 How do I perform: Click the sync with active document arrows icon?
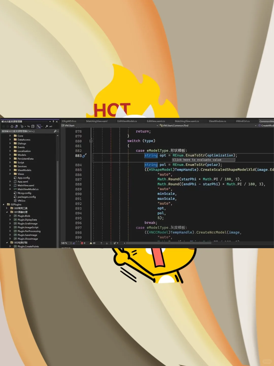tap(28, 126)
